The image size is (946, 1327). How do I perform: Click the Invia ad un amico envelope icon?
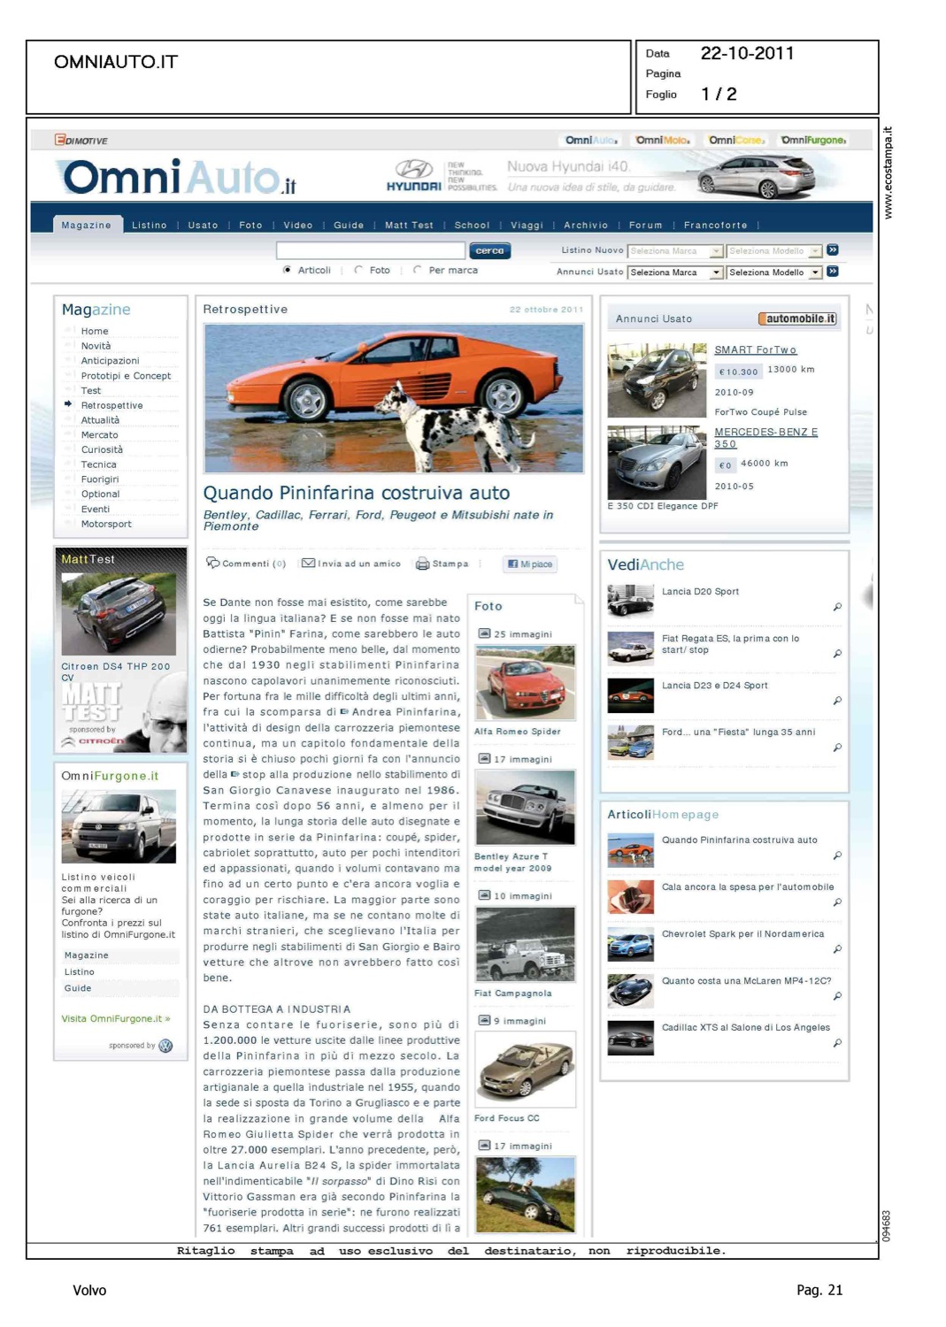tap(308, 563)
